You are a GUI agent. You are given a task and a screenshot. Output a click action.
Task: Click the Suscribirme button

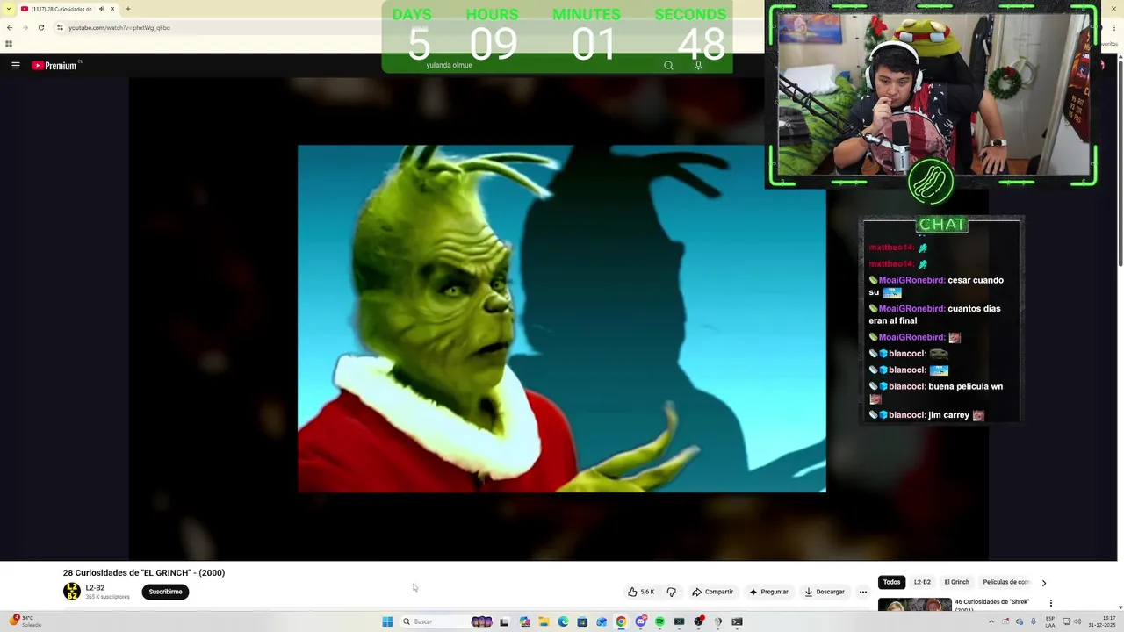165,592
